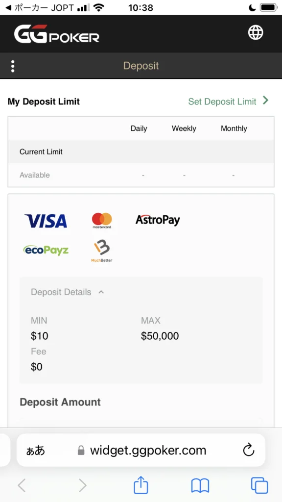The height and width of the screenshot is (502, 282).
Task: Reload the page with refresh icon
Action: click(x=248, y=451)
